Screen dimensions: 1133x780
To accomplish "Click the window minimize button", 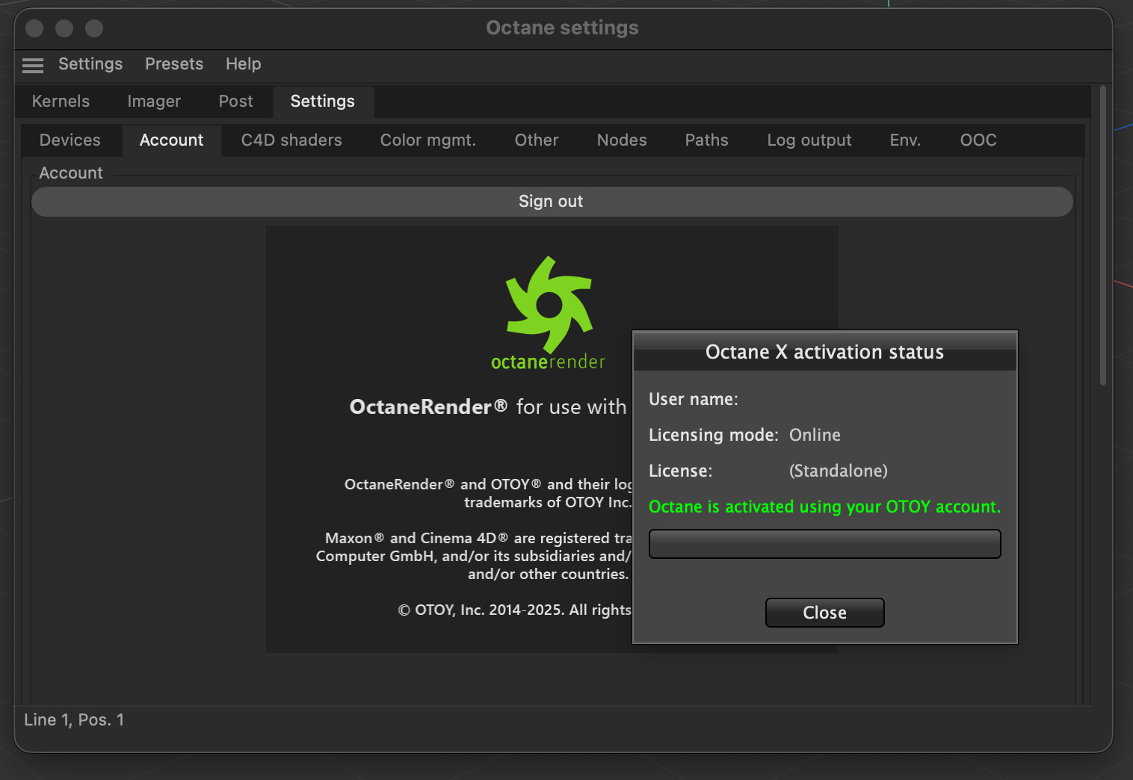I will (x=64, y=28).
